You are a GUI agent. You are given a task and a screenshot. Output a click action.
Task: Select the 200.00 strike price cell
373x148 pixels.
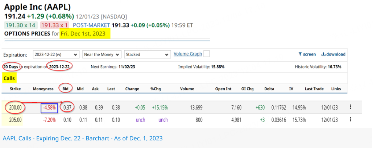pos(15,107)
